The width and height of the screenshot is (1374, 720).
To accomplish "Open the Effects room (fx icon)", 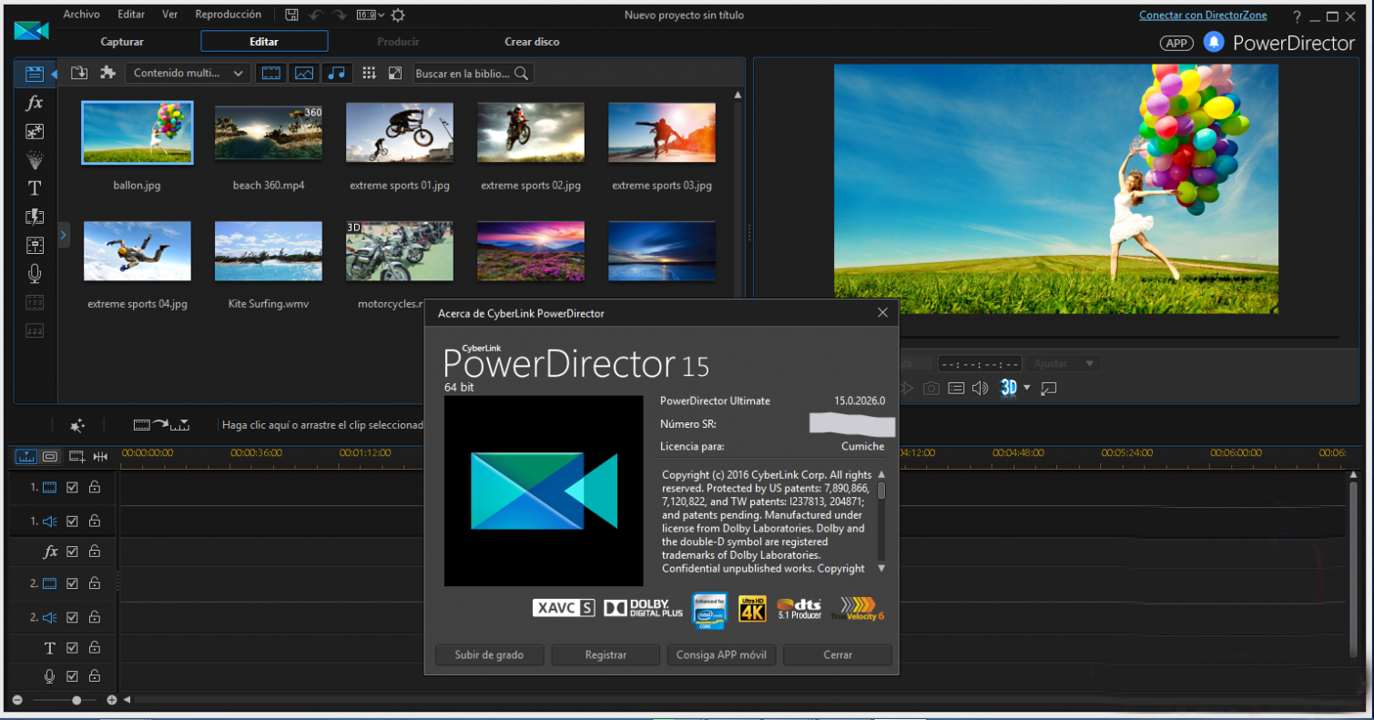I will (35, 103).
